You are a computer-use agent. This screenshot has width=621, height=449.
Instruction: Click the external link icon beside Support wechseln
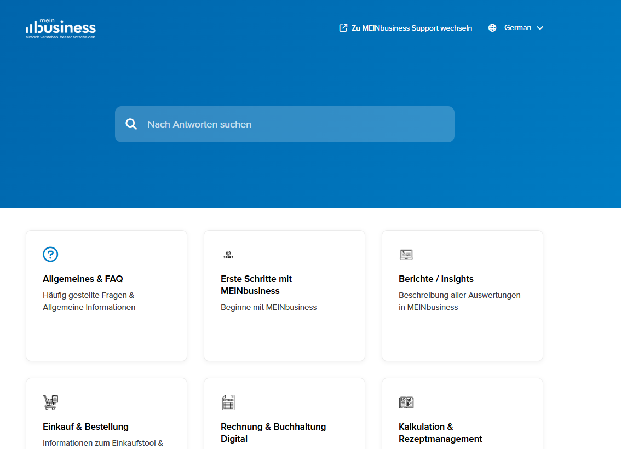click(x=343, y=28)
